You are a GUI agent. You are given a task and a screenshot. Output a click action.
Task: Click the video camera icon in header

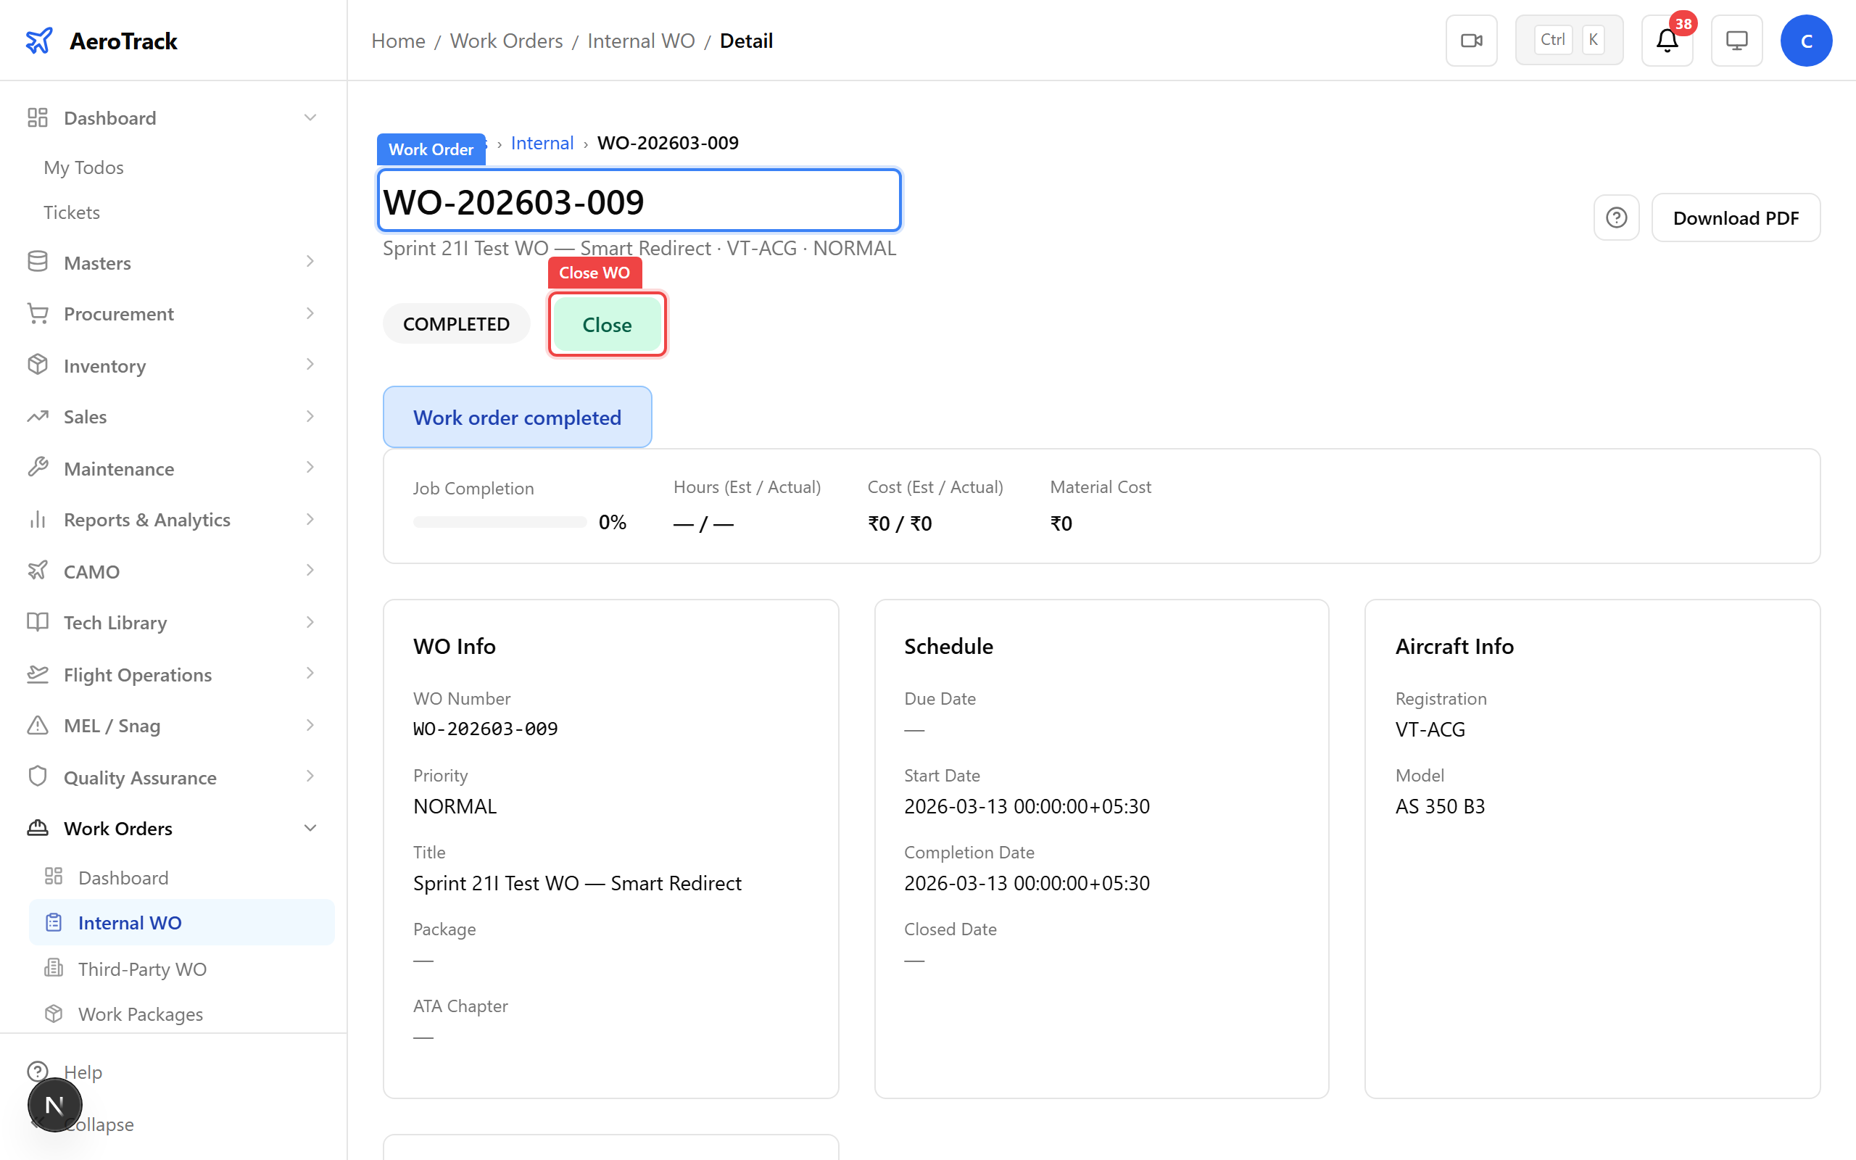click(x=1470, y=41)
